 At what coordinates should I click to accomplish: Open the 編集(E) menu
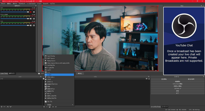9,4
